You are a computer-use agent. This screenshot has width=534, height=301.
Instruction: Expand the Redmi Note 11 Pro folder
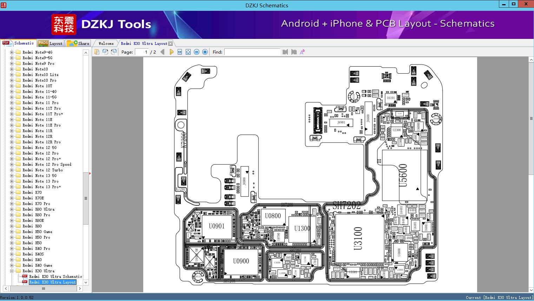[12, 103]
